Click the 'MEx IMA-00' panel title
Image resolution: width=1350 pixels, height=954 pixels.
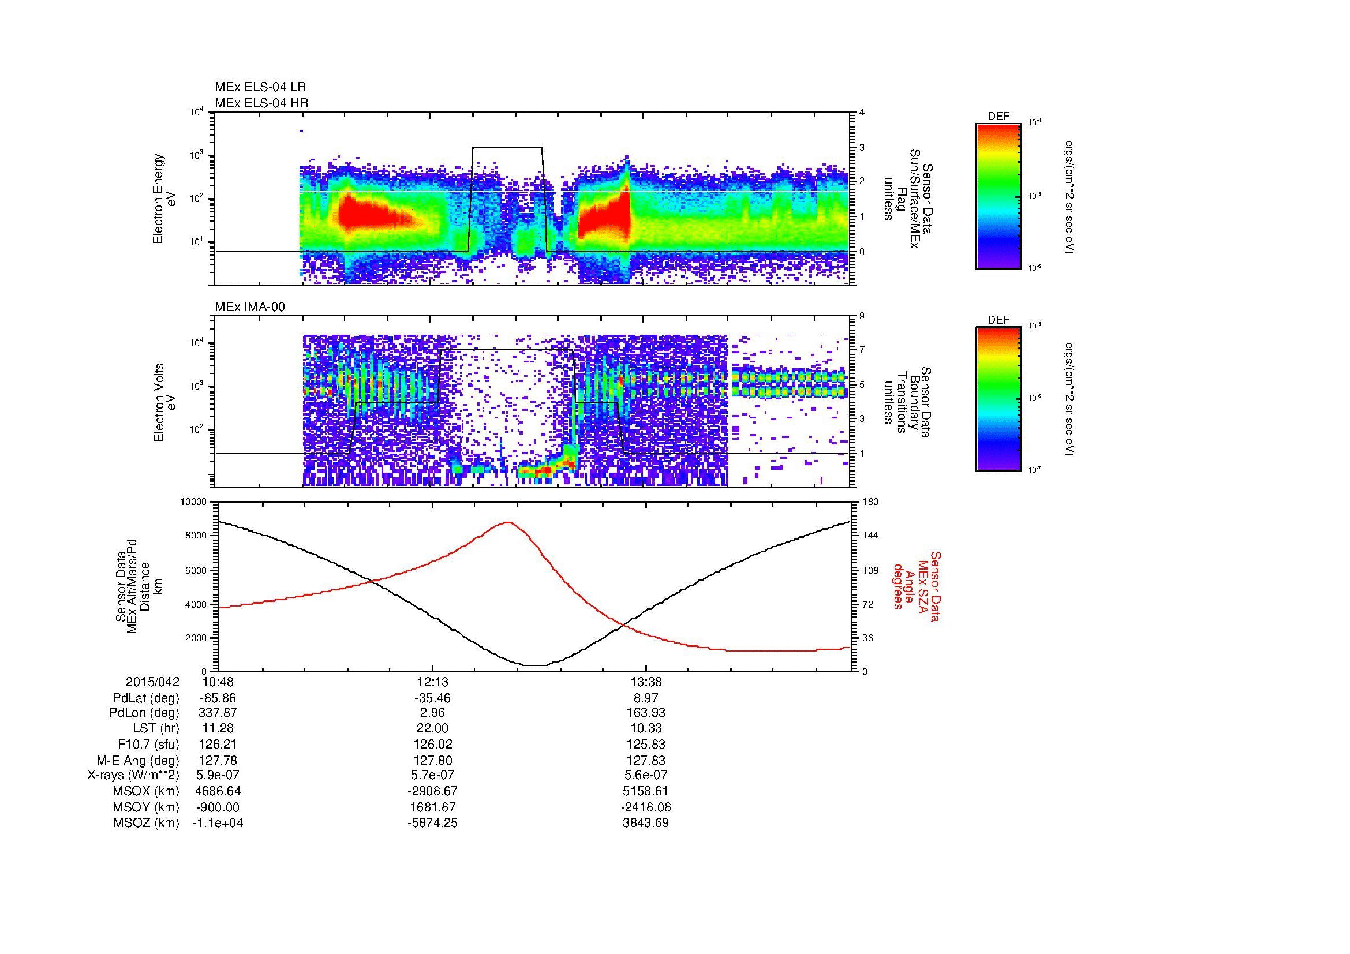point(250,307)
